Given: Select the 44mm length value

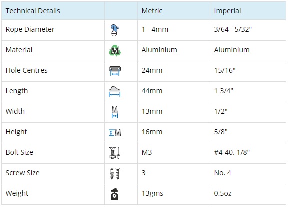Looking at the screenshot, I should click(152, 91).
